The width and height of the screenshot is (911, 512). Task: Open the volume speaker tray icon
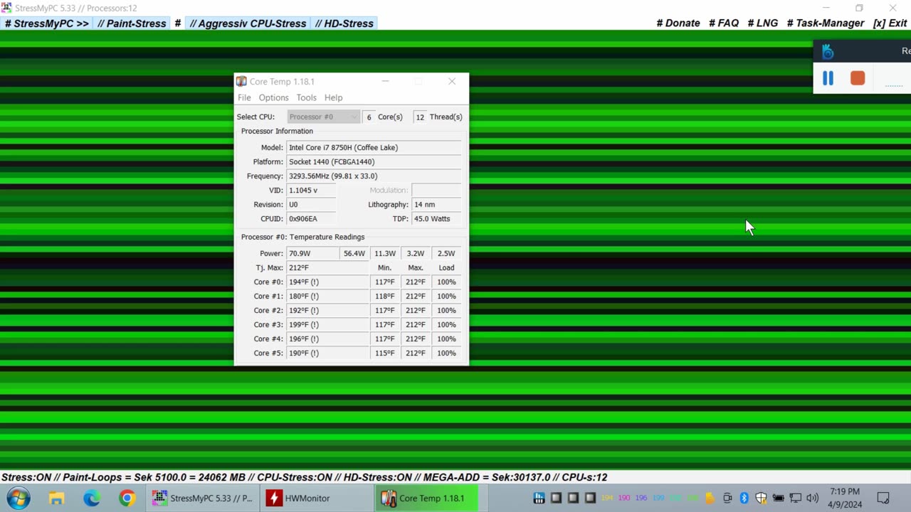pos(812,498)
